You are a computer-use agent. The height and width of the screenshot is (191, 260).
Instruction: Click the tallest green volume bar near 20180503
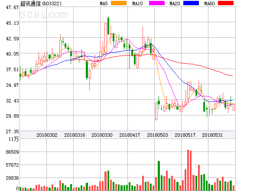point(159,176)
